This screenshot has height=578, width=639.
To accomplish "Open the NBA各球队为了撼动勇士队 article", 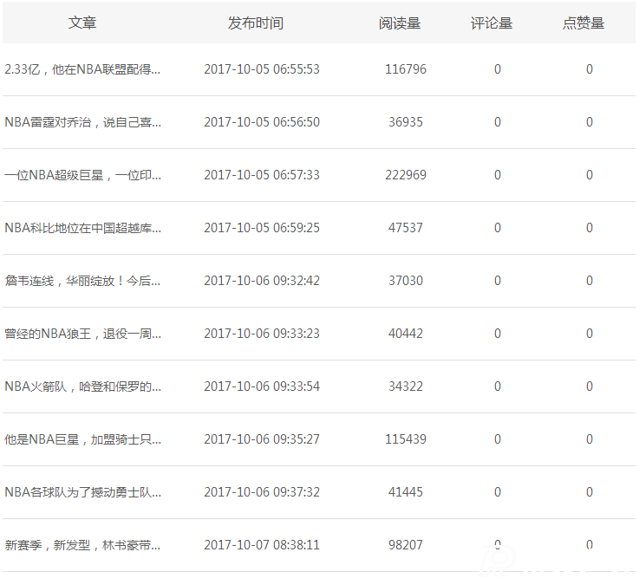I will pyautogui.click(x=82, y=492).
